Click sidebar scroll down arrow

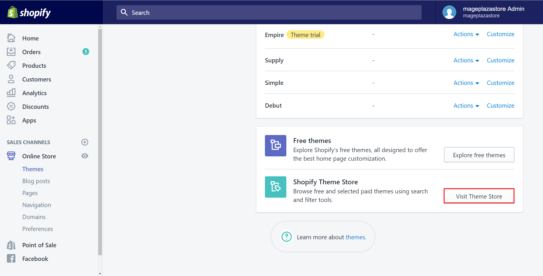(100, 273)
